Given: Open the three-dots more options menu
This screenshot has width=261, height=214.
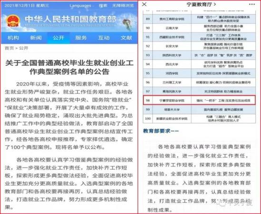Looking at the screenshot, I should tap(252, 4).
